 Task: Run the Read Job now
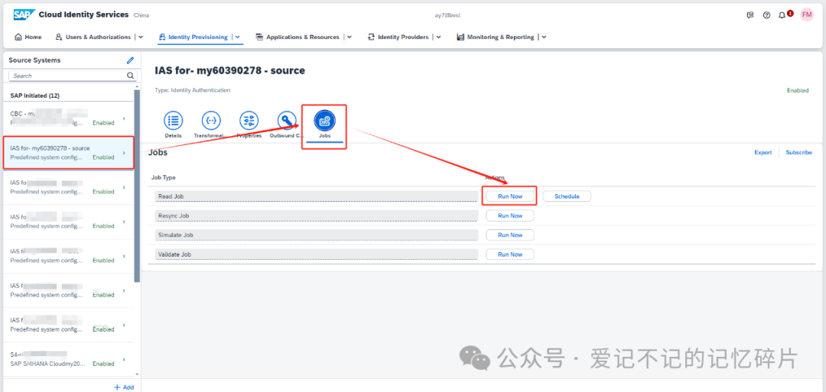[x=510, y=196]
